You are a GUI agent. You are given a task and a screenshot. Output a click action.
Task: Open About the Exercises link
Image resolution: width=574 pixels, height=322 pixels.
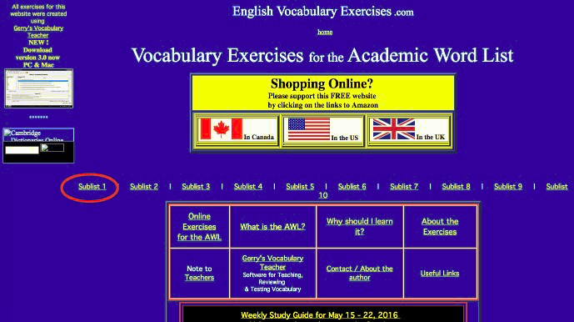pyautogui.click(x=440, y=226)
